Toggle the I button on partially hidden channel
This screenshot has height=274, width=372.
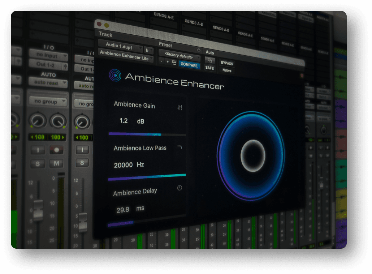82,150
